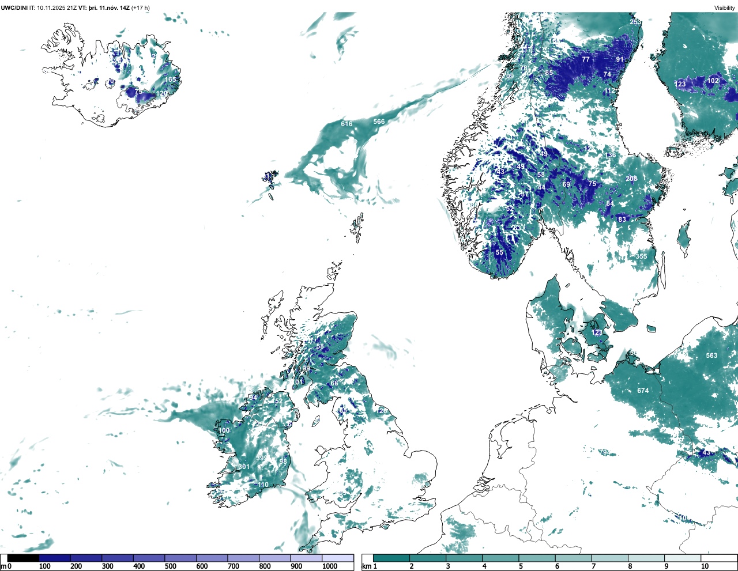Image resolution: width=738 pixels, height=571 pixels.
Task: Click the 'VT: þri. 11.nóv. 14Z' valid time text
Action: [x=104, y=7]
